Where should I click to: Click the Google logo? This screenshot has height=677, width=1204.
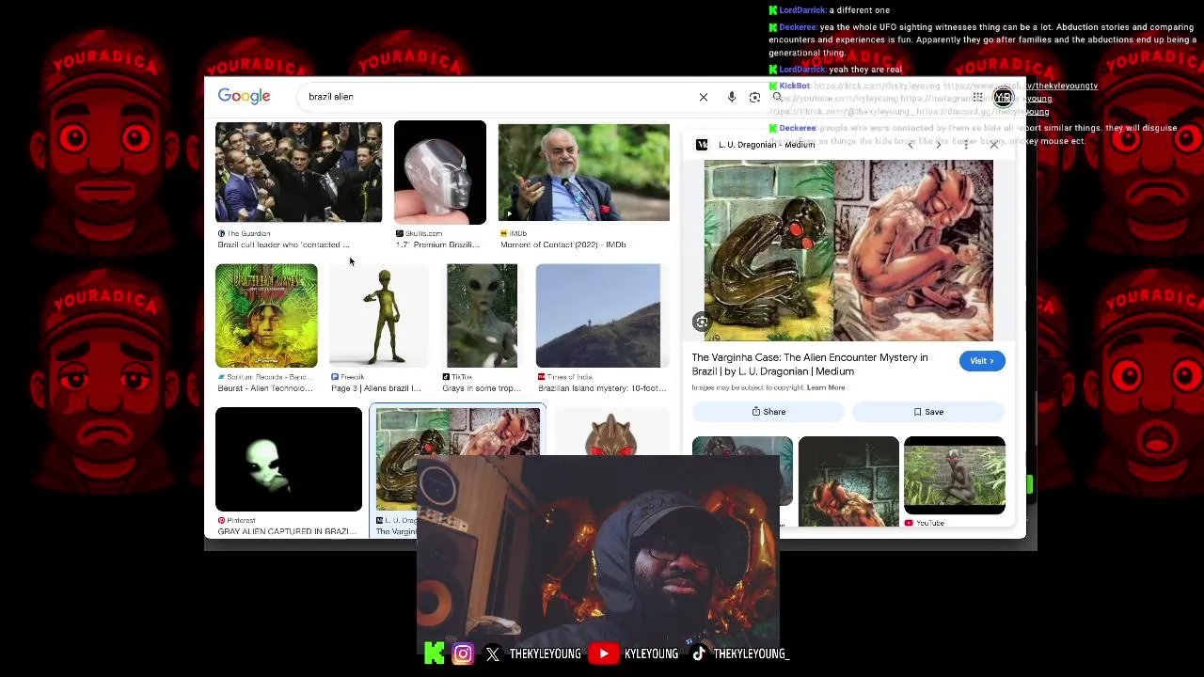tap(244, 96)
